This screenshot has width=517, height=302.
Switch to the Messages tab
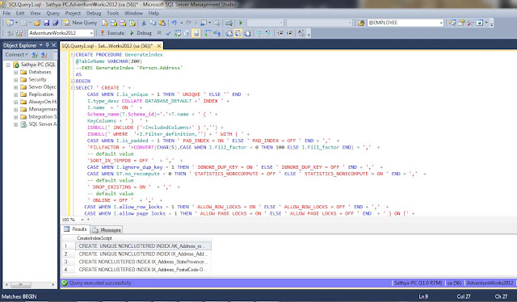pos(107,230)
